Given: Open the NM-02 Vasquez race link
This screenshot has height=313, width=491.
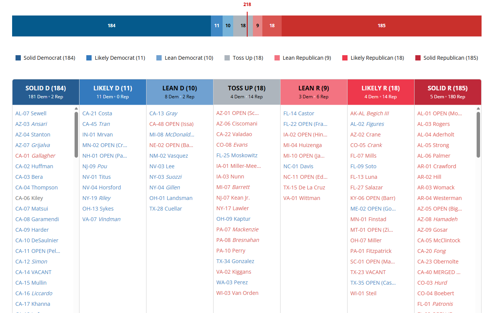Looking at the screenshot, I should 169,156.
